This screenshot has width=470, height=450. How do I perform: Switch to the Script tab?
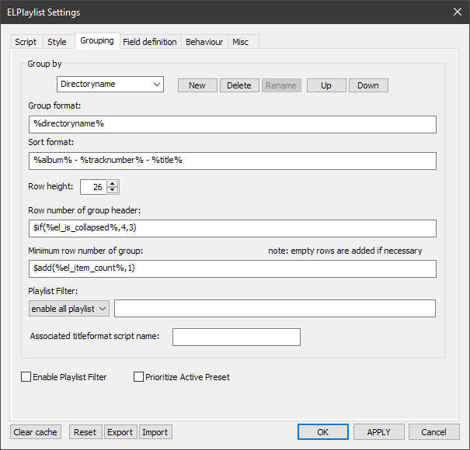26,42
